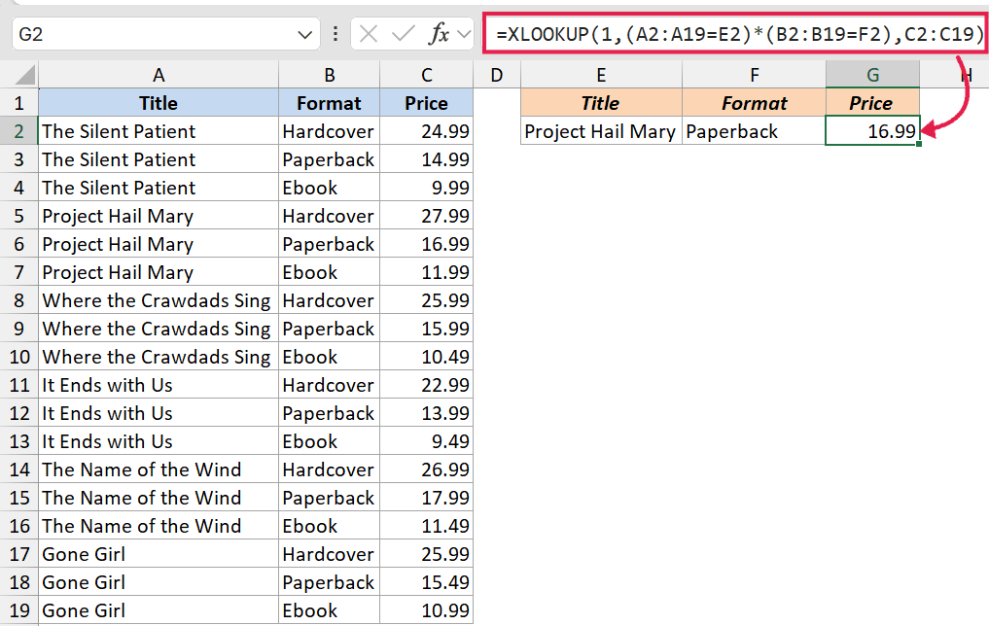Click the Price header cell in column C
The height and width of the screenshot is (626, 989).
click(x=426, y=103)
